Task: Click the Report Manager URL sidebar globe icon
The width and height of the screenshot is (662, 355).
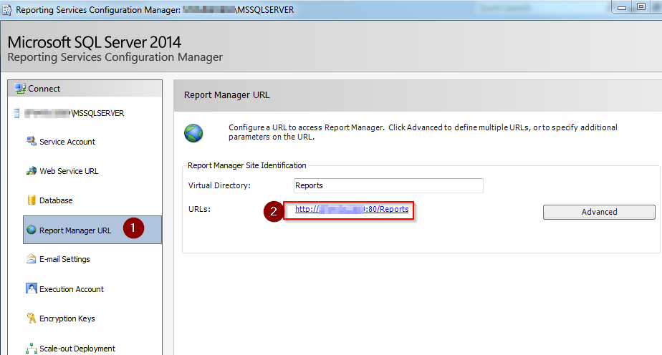Action: (x=32, y=230)
